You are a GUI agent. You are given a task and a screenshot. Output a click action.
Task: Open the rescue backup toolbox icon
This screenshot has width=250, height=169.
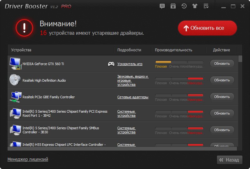click(x=173, y=6)
